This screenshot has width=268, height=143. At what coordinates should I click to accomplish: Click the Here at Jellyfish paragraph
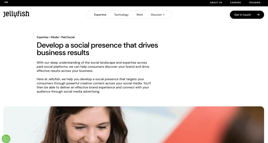(x=94, y=85)
